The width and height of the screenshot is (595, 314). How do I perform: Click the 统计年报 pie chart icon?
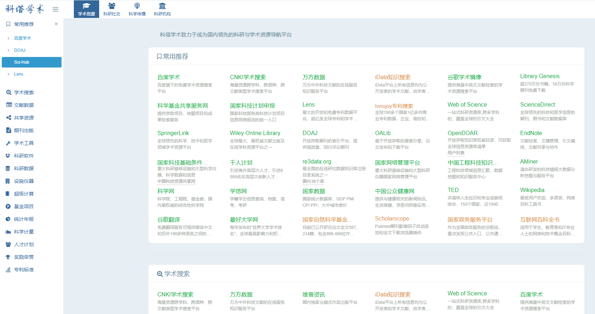pyautogui.click(x=8, y=219)
